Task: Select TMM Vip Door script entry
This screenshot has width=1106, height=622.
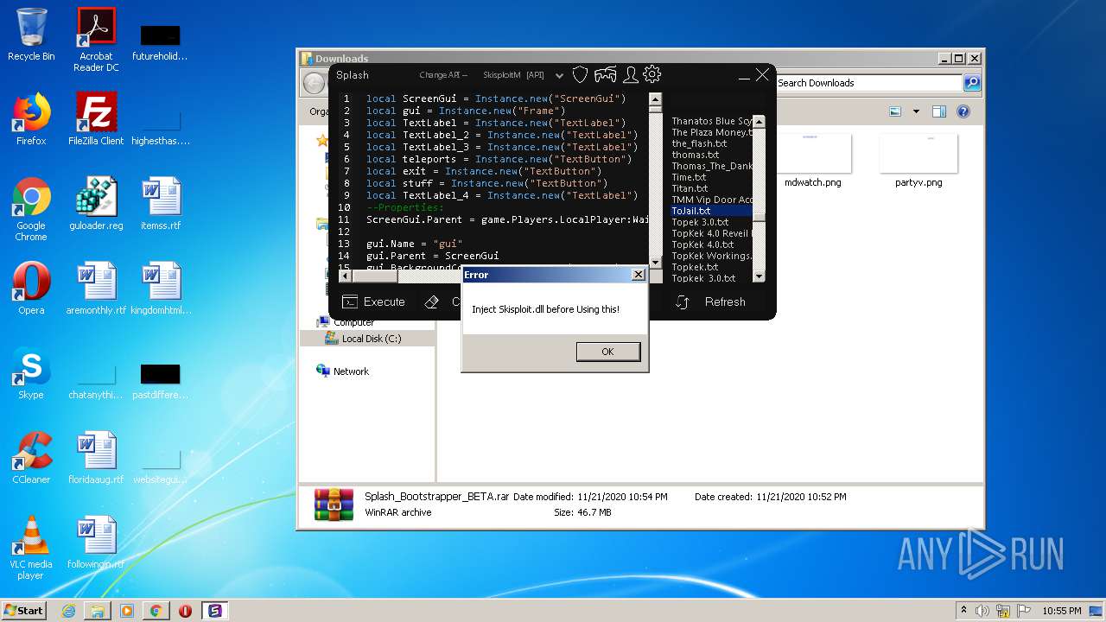Action: (712, 200)
